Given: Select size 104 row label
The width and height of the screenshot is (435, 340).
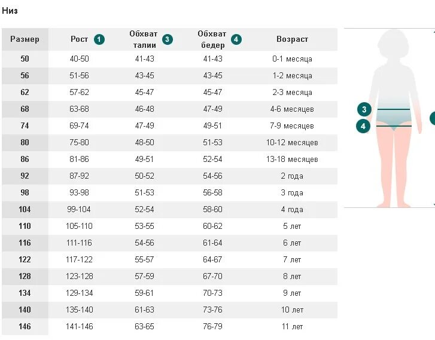Looking at the screenshot, I should 25,209.
